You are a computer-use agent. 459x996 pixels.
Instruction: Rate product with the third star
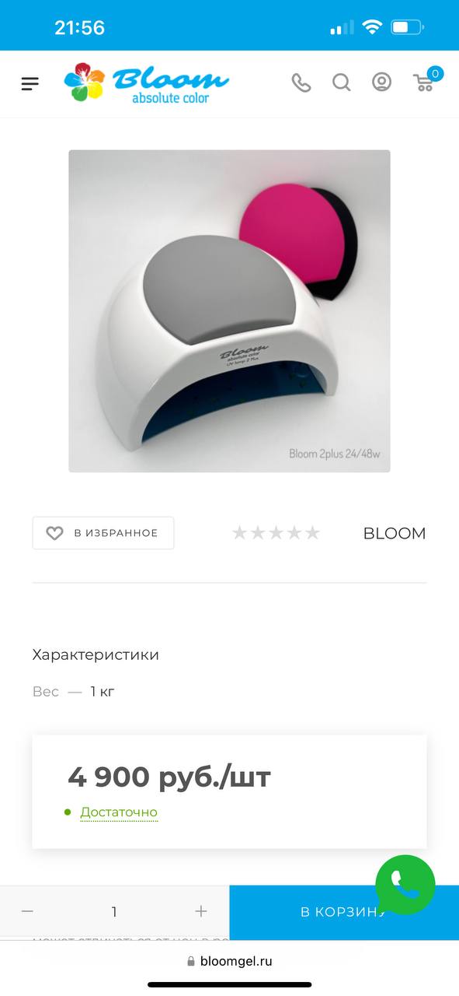tap(276, 533)
